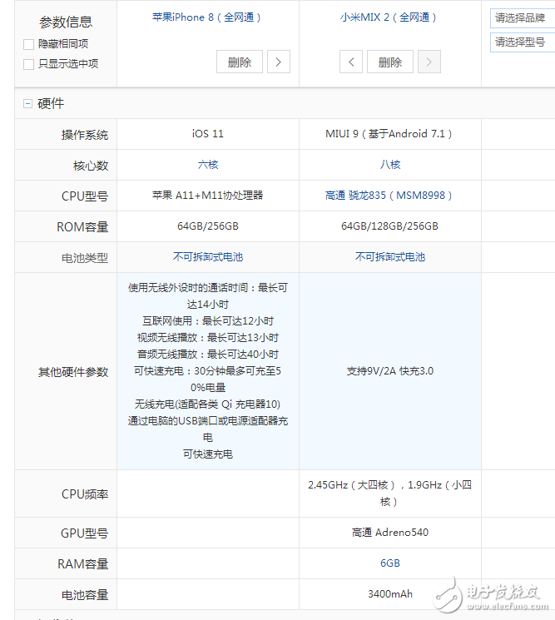
Task: Select RAM容量 row label
Action: [x=82, y=564]
